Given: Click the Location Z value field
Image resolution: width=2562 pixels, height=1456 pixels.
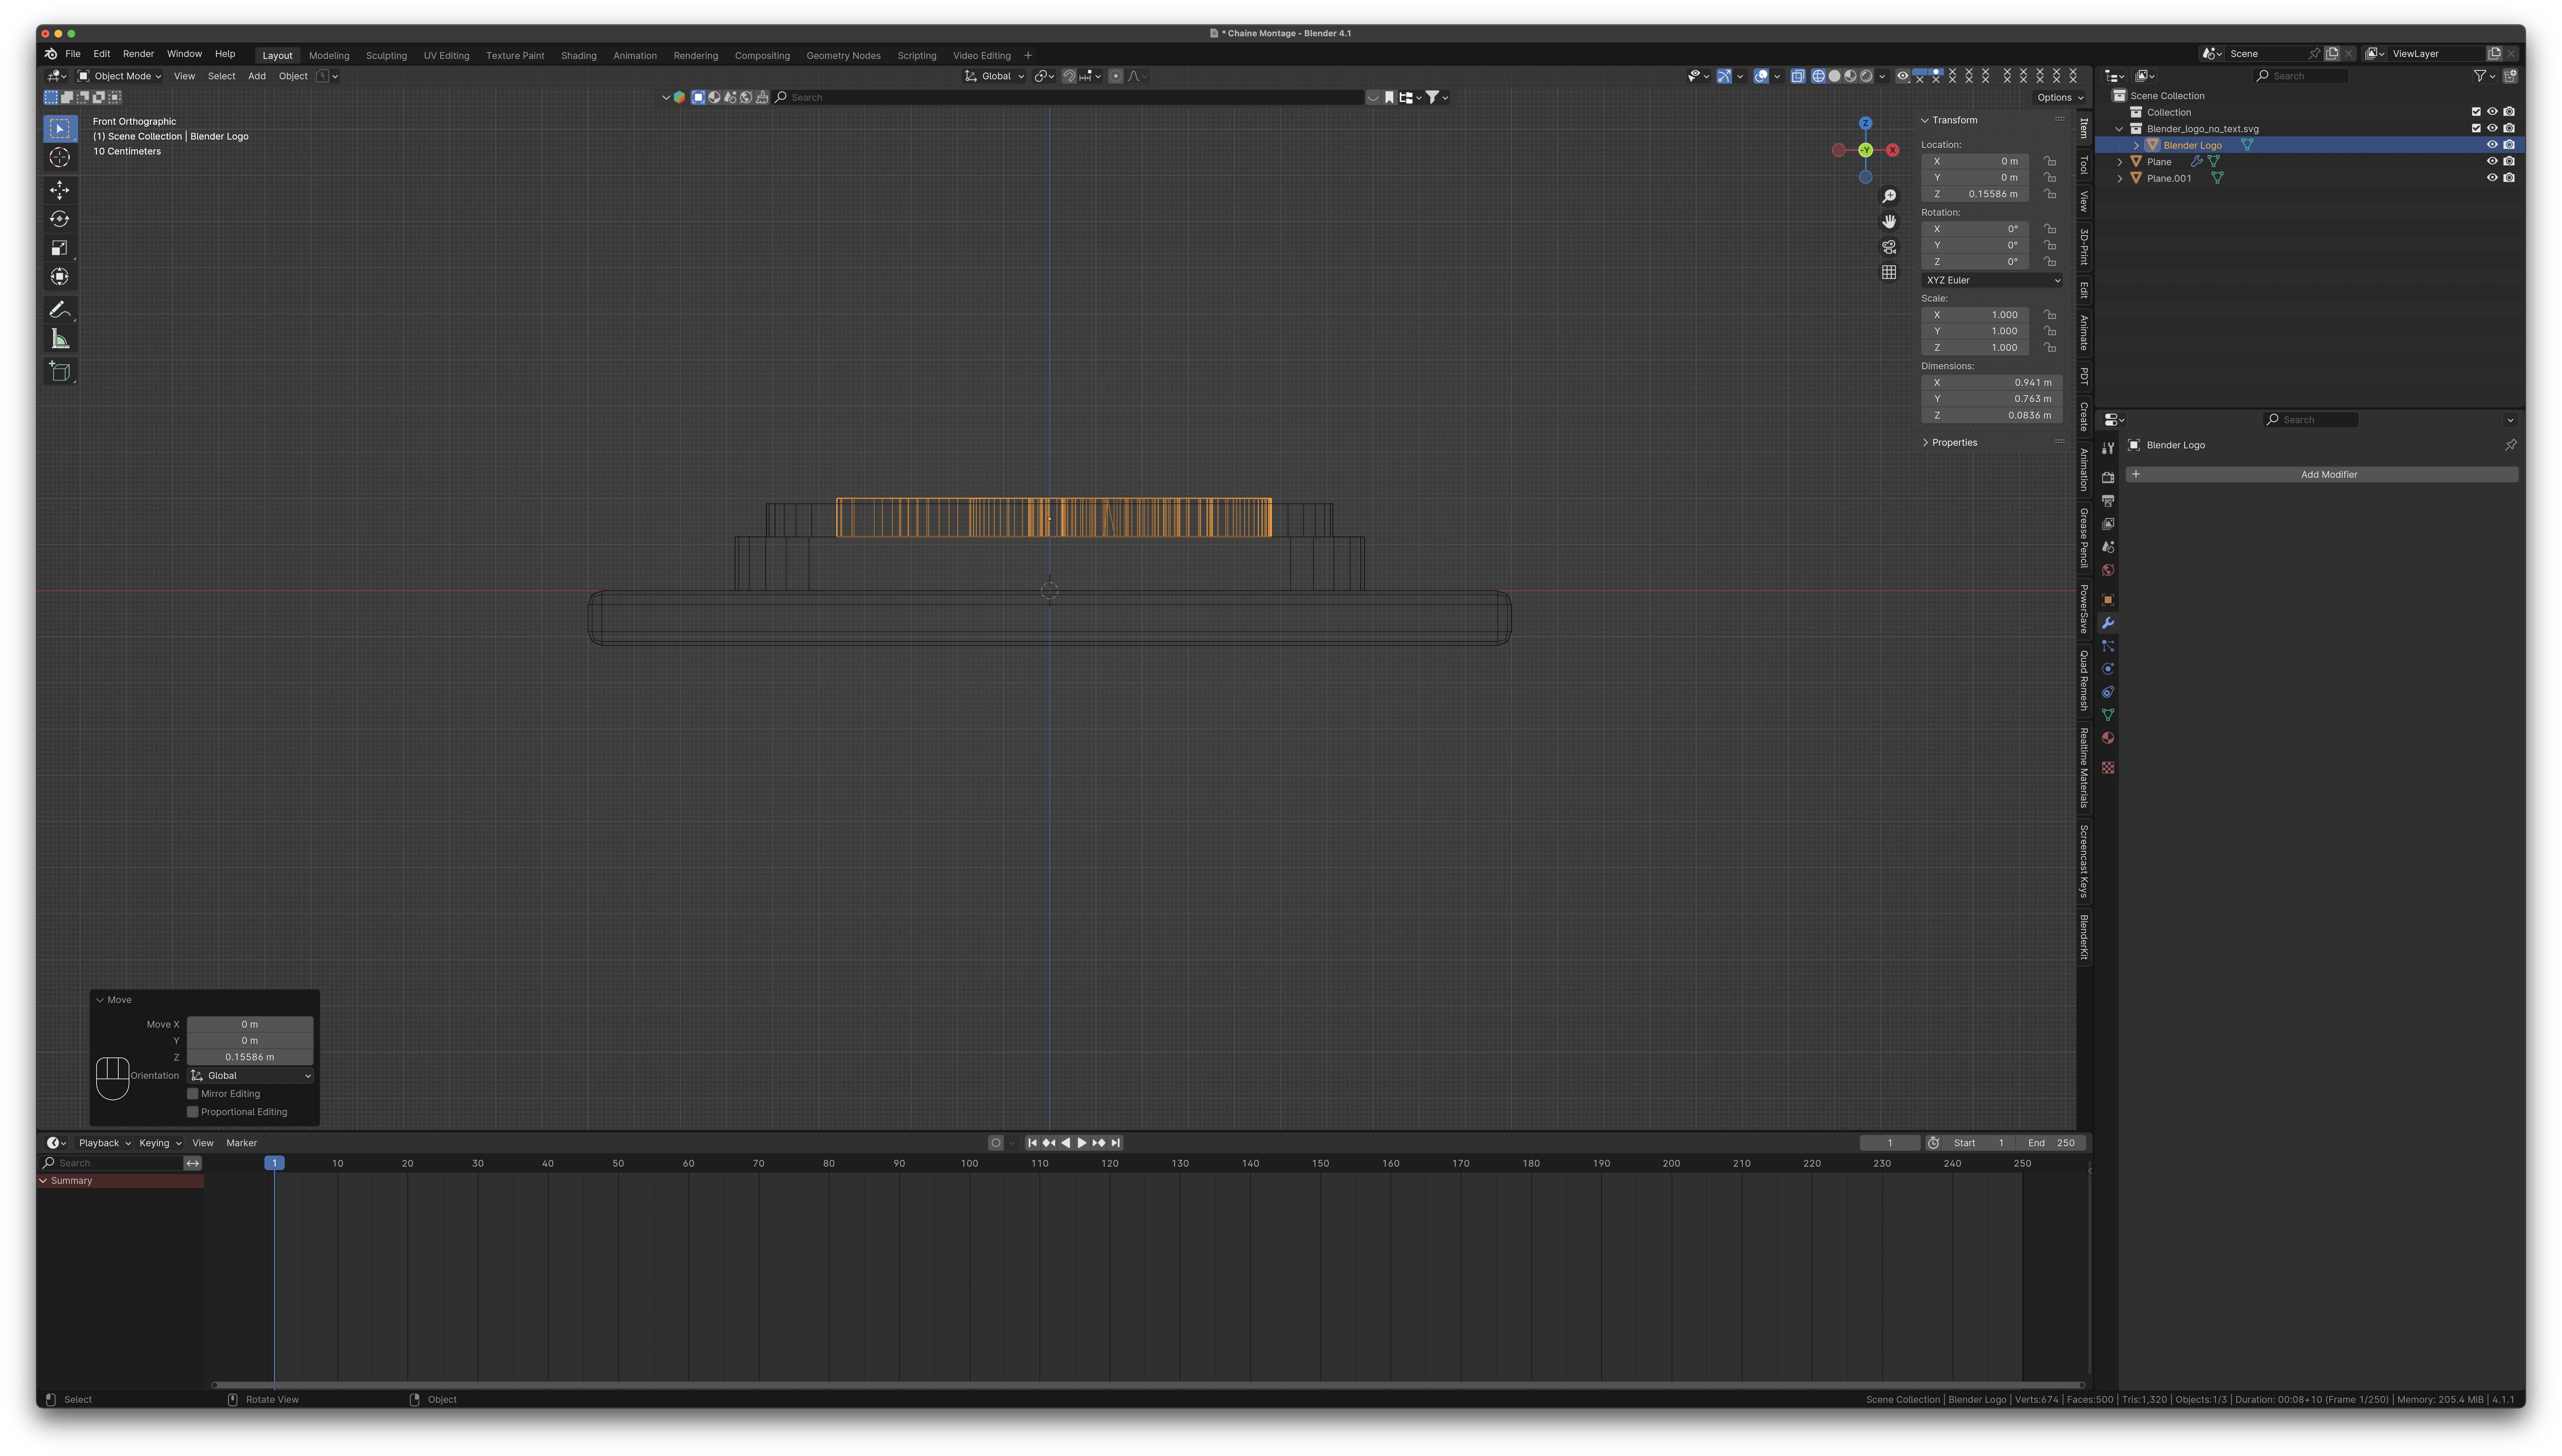Looking at the screenshot, I should 1975,194.
